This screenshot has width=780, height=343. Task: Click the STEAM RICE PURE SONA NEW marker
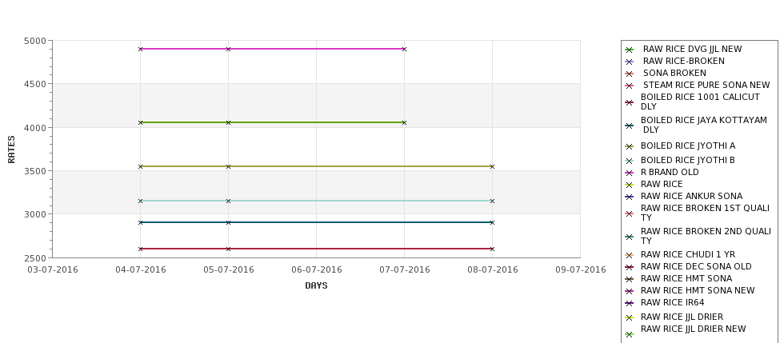[x=630, y=86]
